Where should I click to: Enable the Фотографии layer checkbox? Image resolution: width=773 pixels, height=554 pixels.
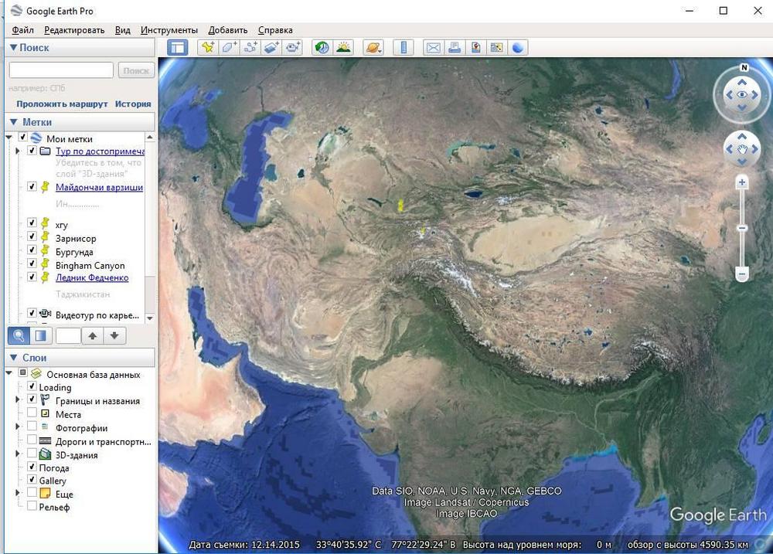click(32, 427)
